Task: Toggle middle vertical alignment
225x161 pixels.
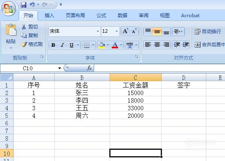Action: tap(157, 31)
